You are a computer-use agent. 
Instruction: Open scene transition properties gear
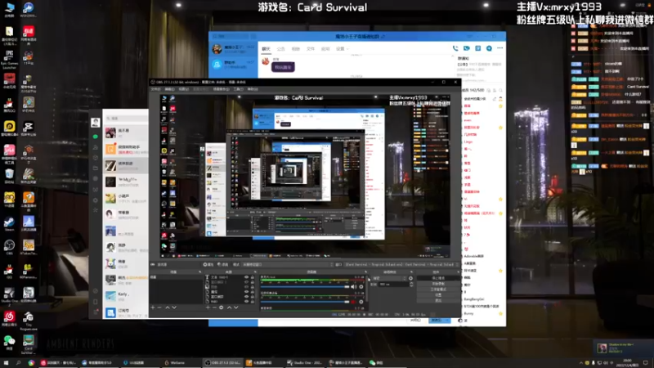[x=410, y=278]
